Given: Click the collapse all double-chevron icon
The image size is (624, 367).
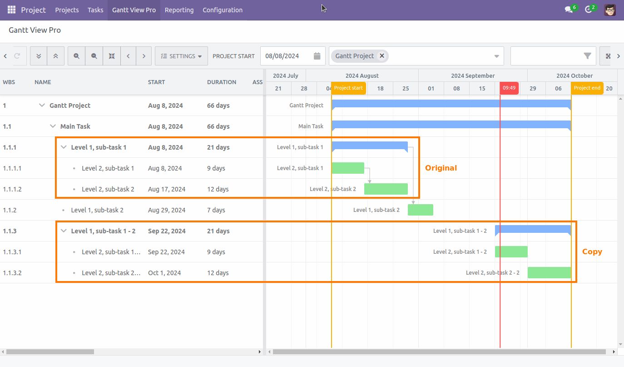Looking at the screenshot, I should (x=39, y=55).
